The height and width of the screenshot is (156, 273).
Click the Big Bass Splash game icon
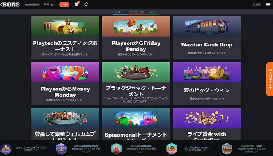(172, 149)
